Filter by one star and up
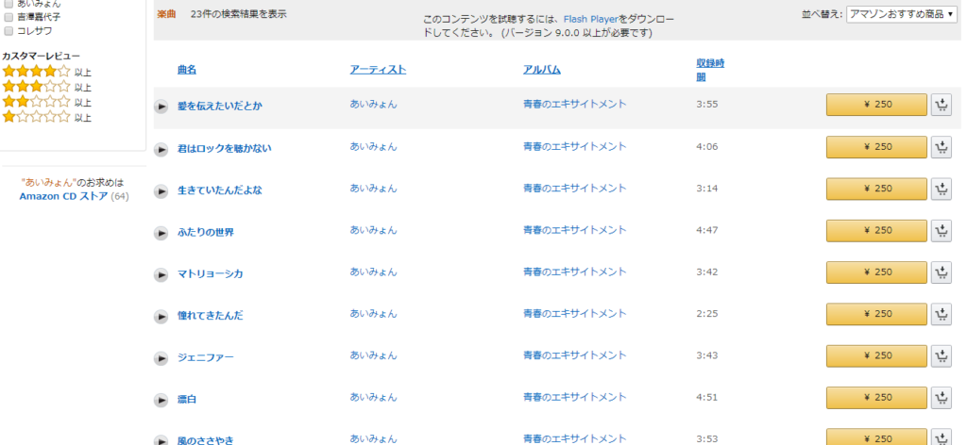Viewport: 967px width, 445px height. tap(47, 117)
